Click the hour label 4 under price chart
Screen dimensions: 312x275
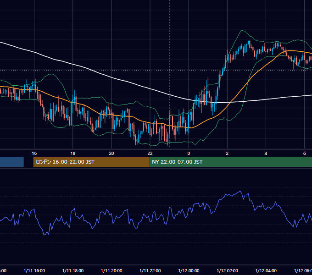(x=266, y=153)
